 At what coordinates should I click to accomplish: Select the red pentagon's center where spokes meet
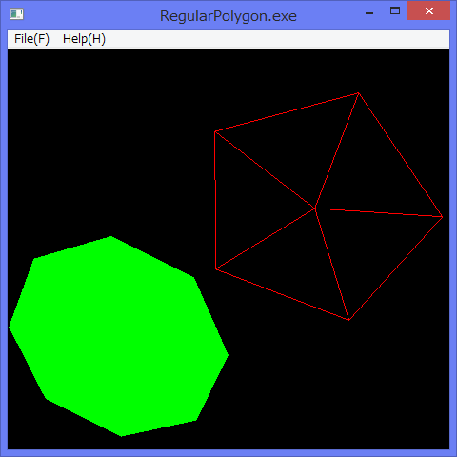[315, 209]
